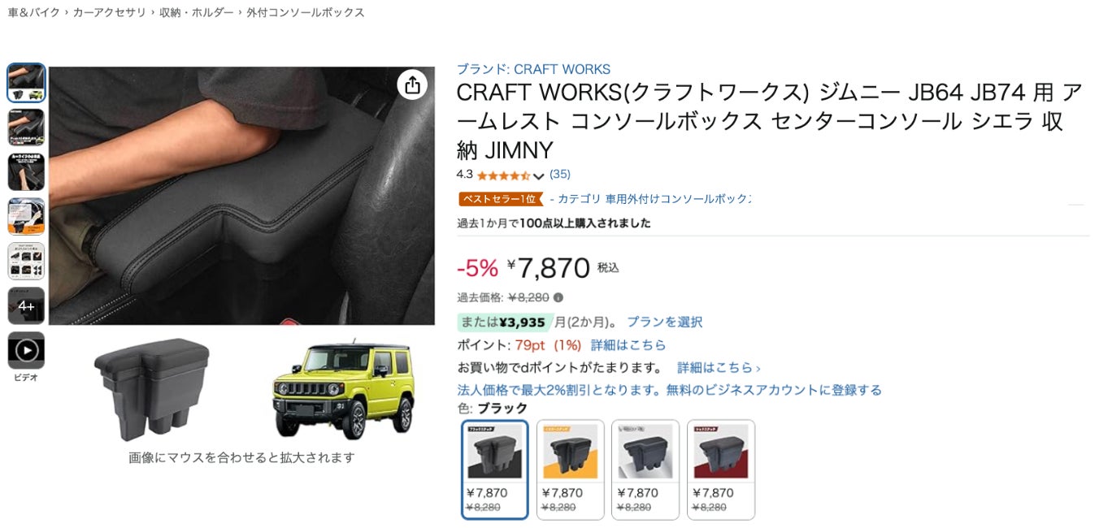Open 詳細はこちら link beside points
This screenshot has height=528, width=1099.
(628, 344)
